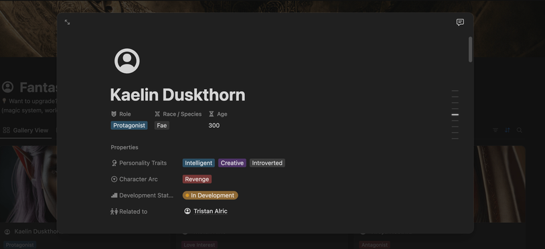
Task: Click the background Protagonist card tag
Action: pos(20,245)
